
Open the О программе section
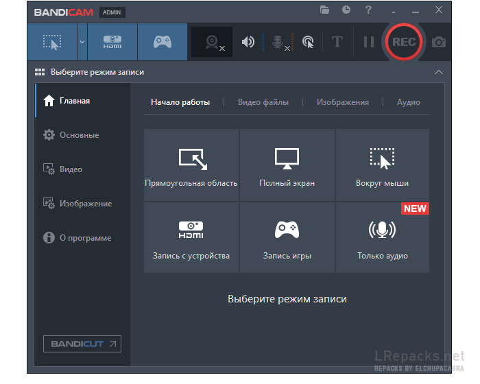click(x=83, y=238)
